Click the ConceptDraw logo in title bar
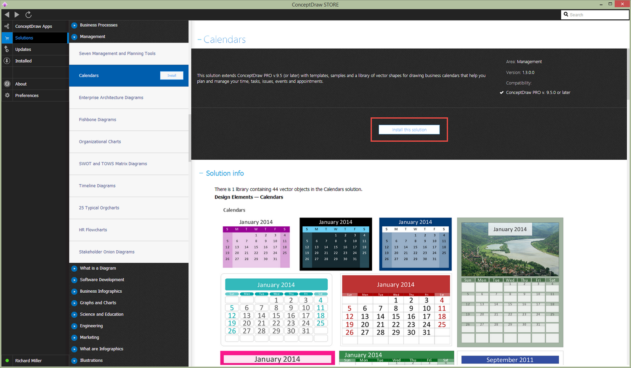 click(5, 4)
